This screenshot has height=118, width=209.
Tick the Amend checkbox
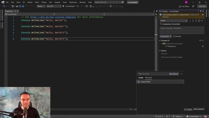click(x=174, y=36)
